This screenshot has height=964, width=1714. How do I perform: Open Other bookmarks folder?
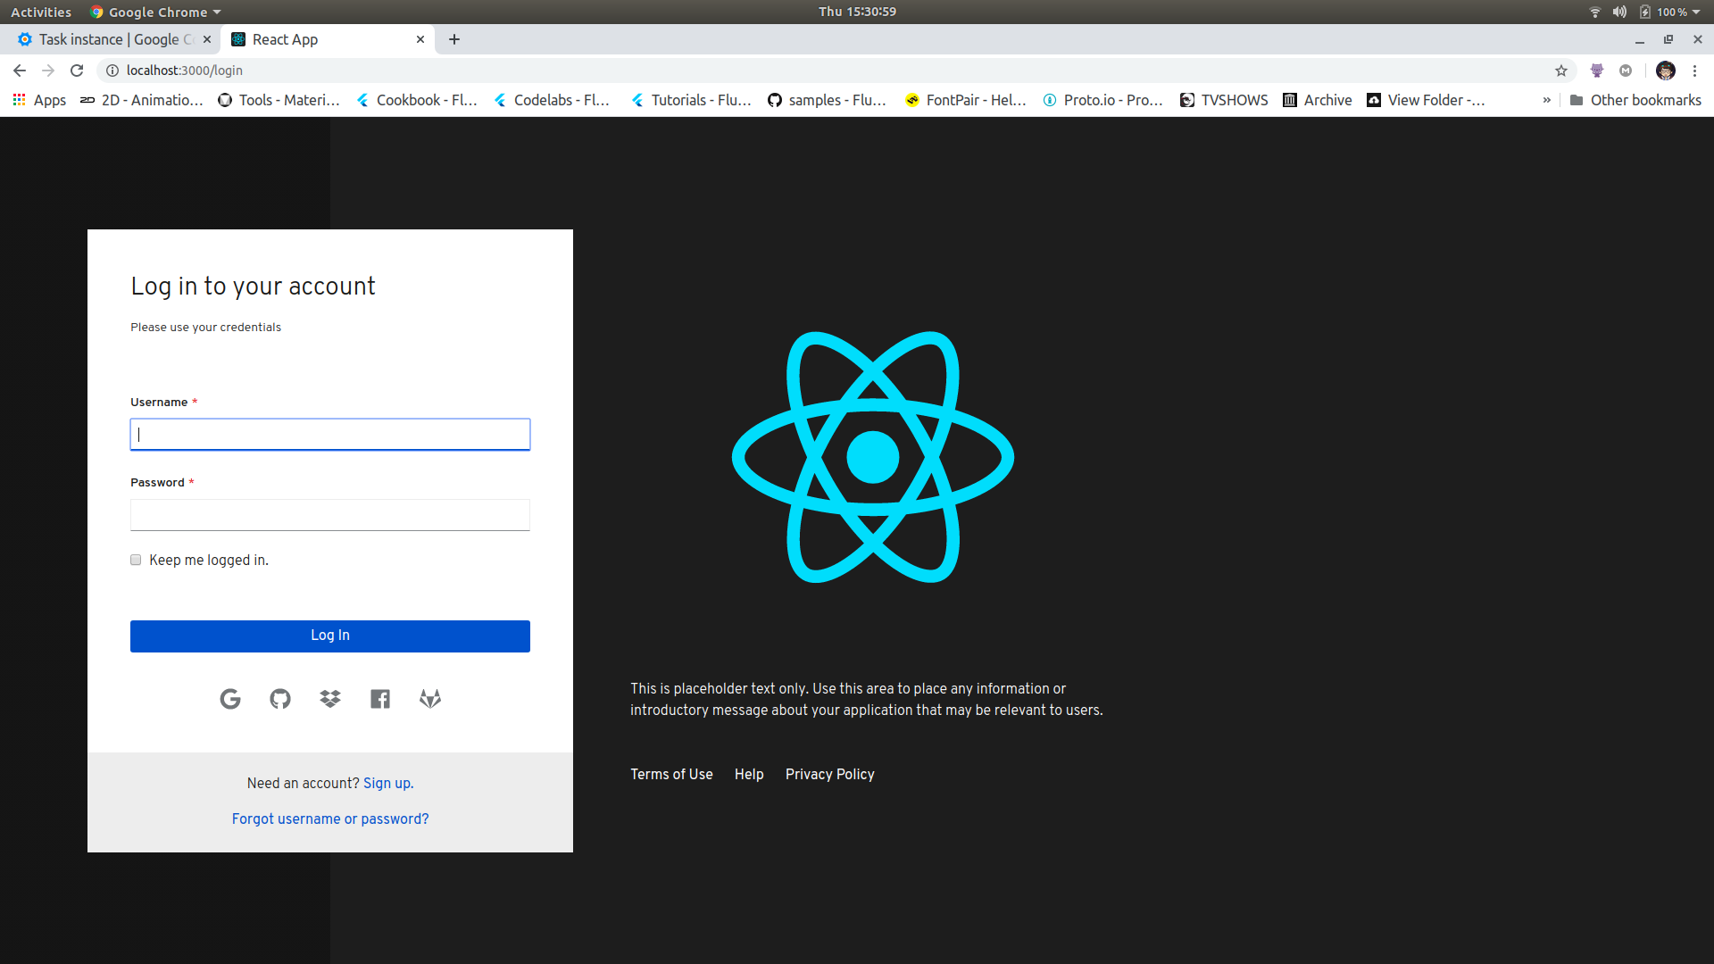[x=1635, y=100]
